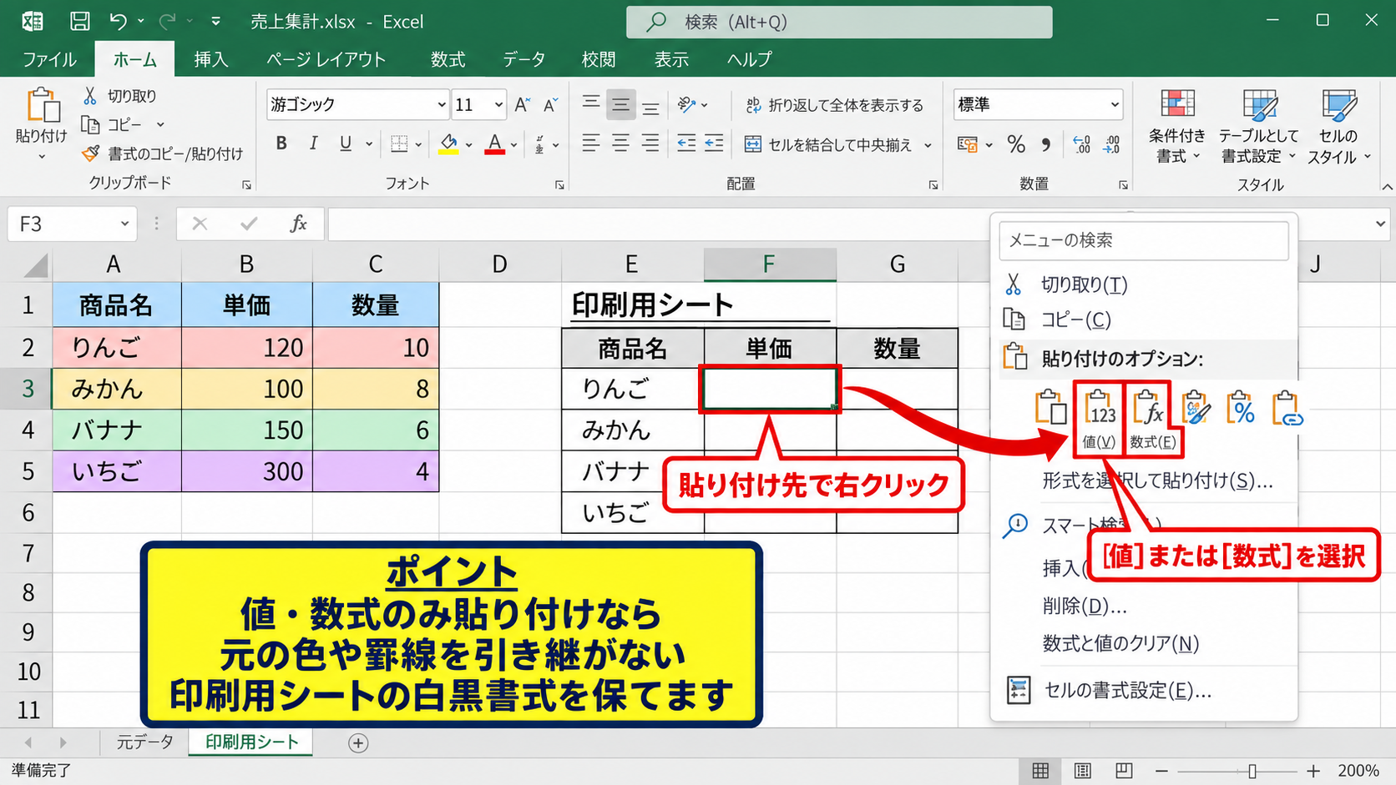Image resolution: width=1396 pixels, height=785 pixels.
Task: Click the zoom slider handle in status bar
Action: (1252, 772)
